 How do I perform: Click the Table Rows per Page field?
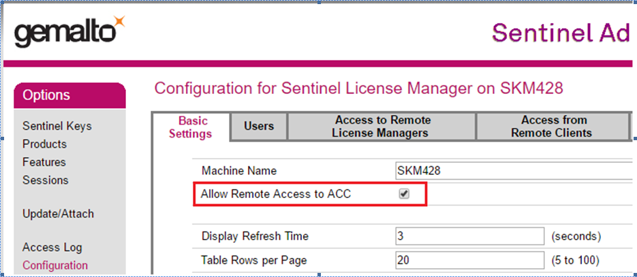470,259
